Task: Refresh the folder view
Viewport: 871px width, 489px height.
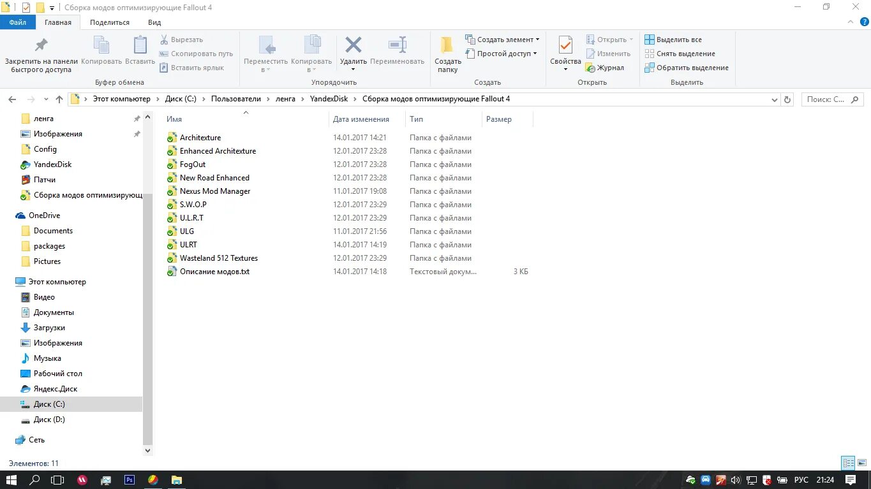Action: click(x=787, y=99)
